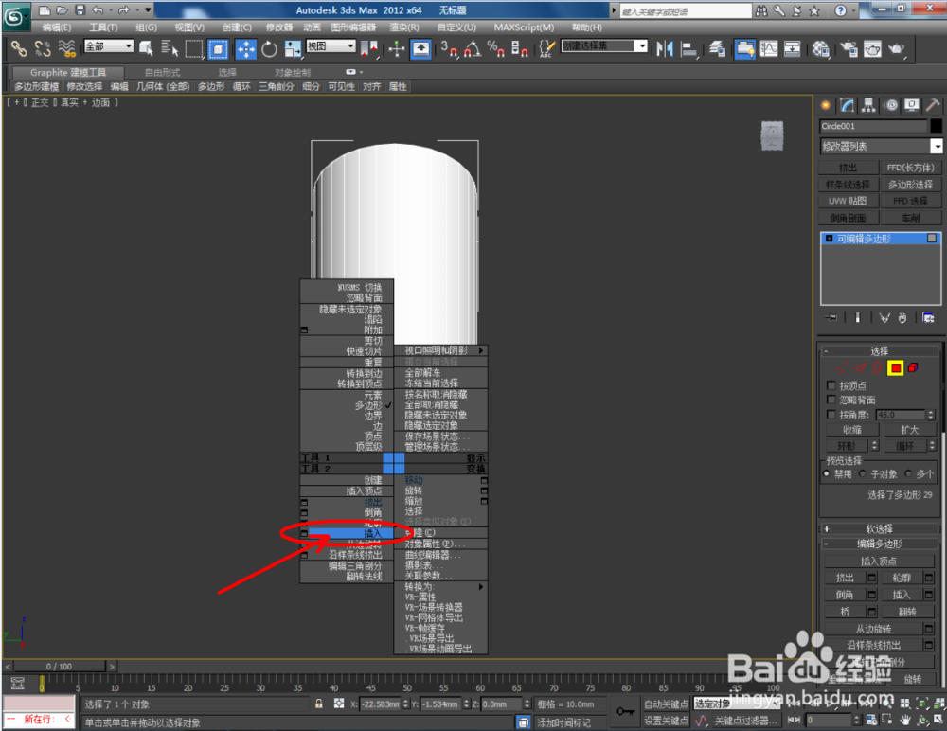Click the Render Production teapot icon

[x=897, y=49]
